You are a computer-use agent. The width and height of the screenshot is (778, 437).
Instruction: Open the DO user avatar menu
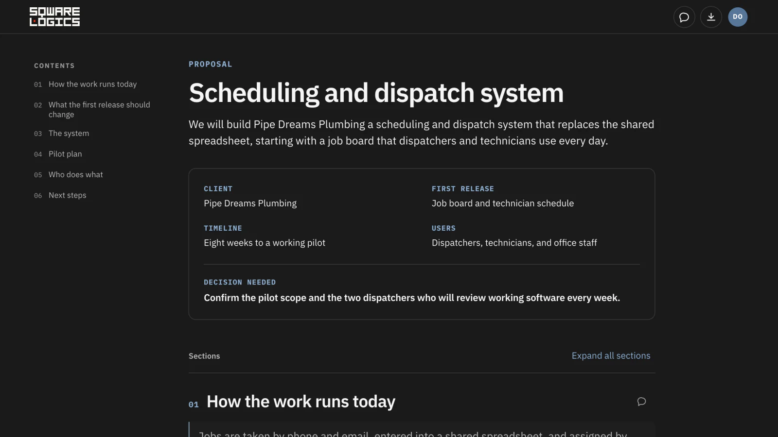pyautogui.click(x=738, y=17)
